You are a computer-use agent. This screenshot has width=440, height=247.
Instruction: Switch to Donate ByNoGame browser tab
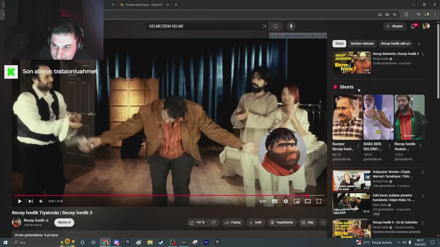click(x=144, y=5)
